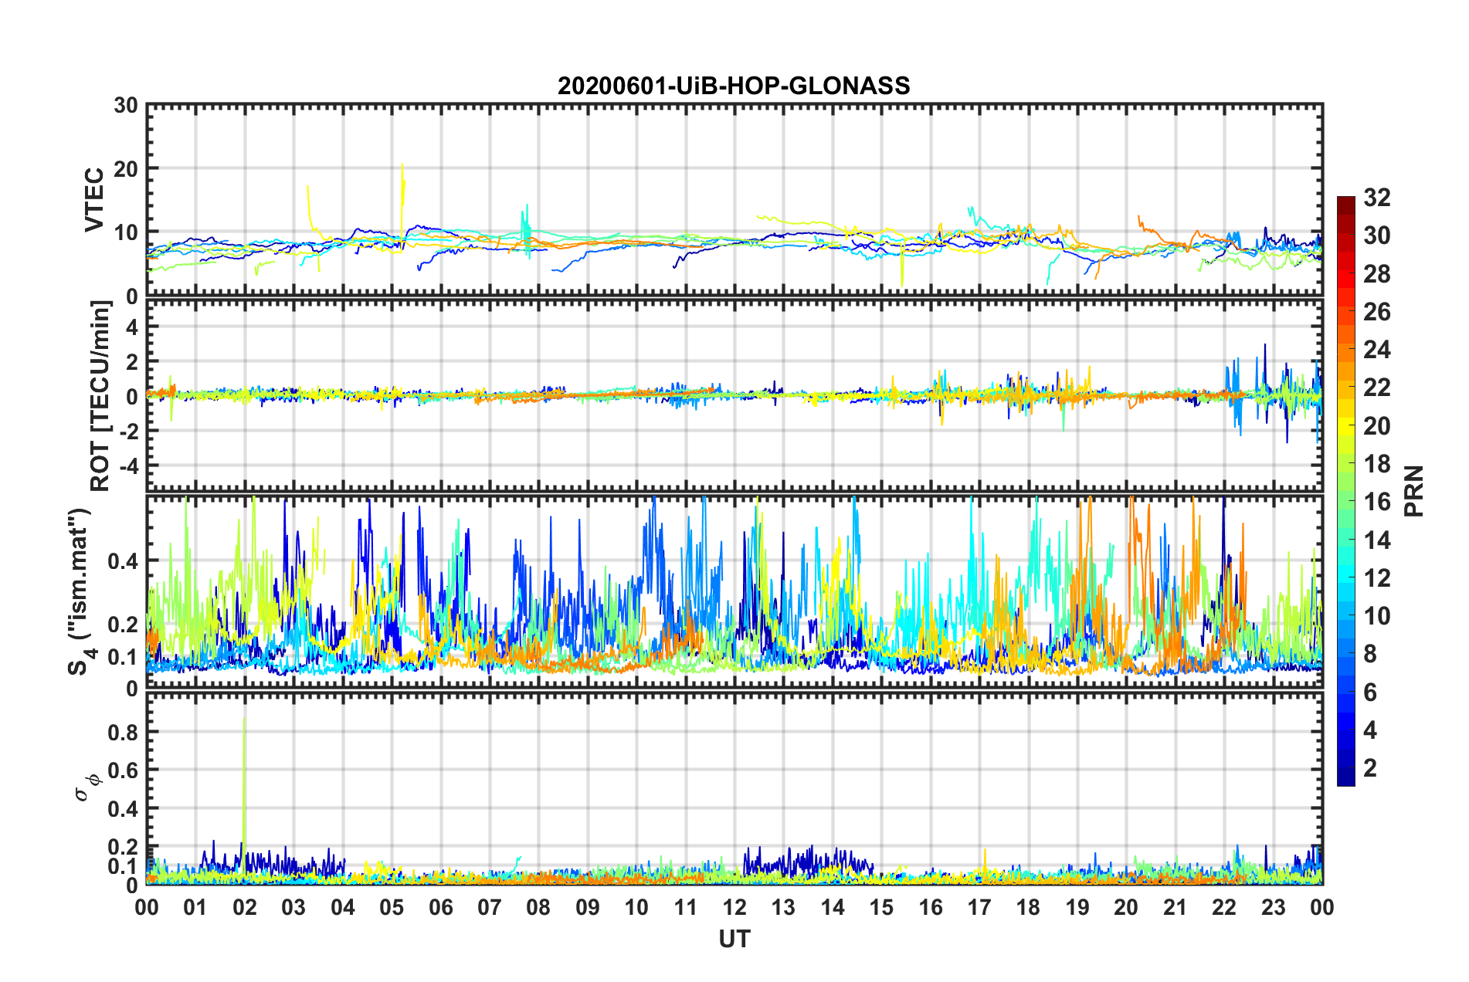Select hour tick 15 on UT axis
Screen dimensions: 1469x982
(881, 907)
